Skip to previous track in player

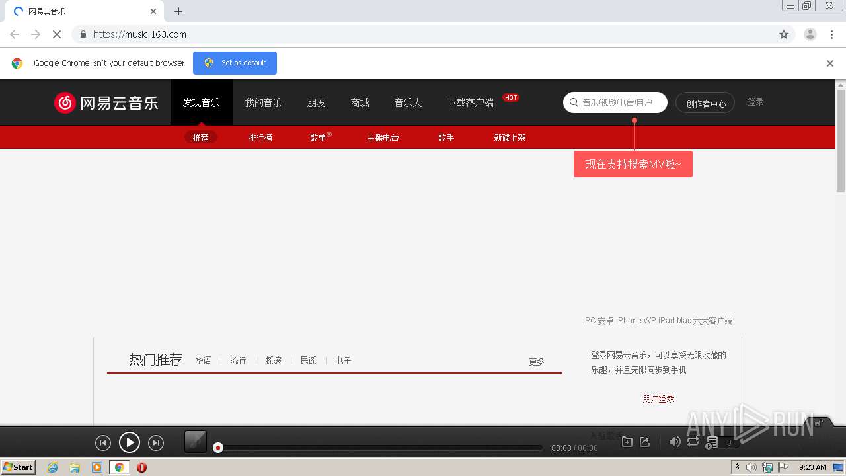tap(102, 443)
